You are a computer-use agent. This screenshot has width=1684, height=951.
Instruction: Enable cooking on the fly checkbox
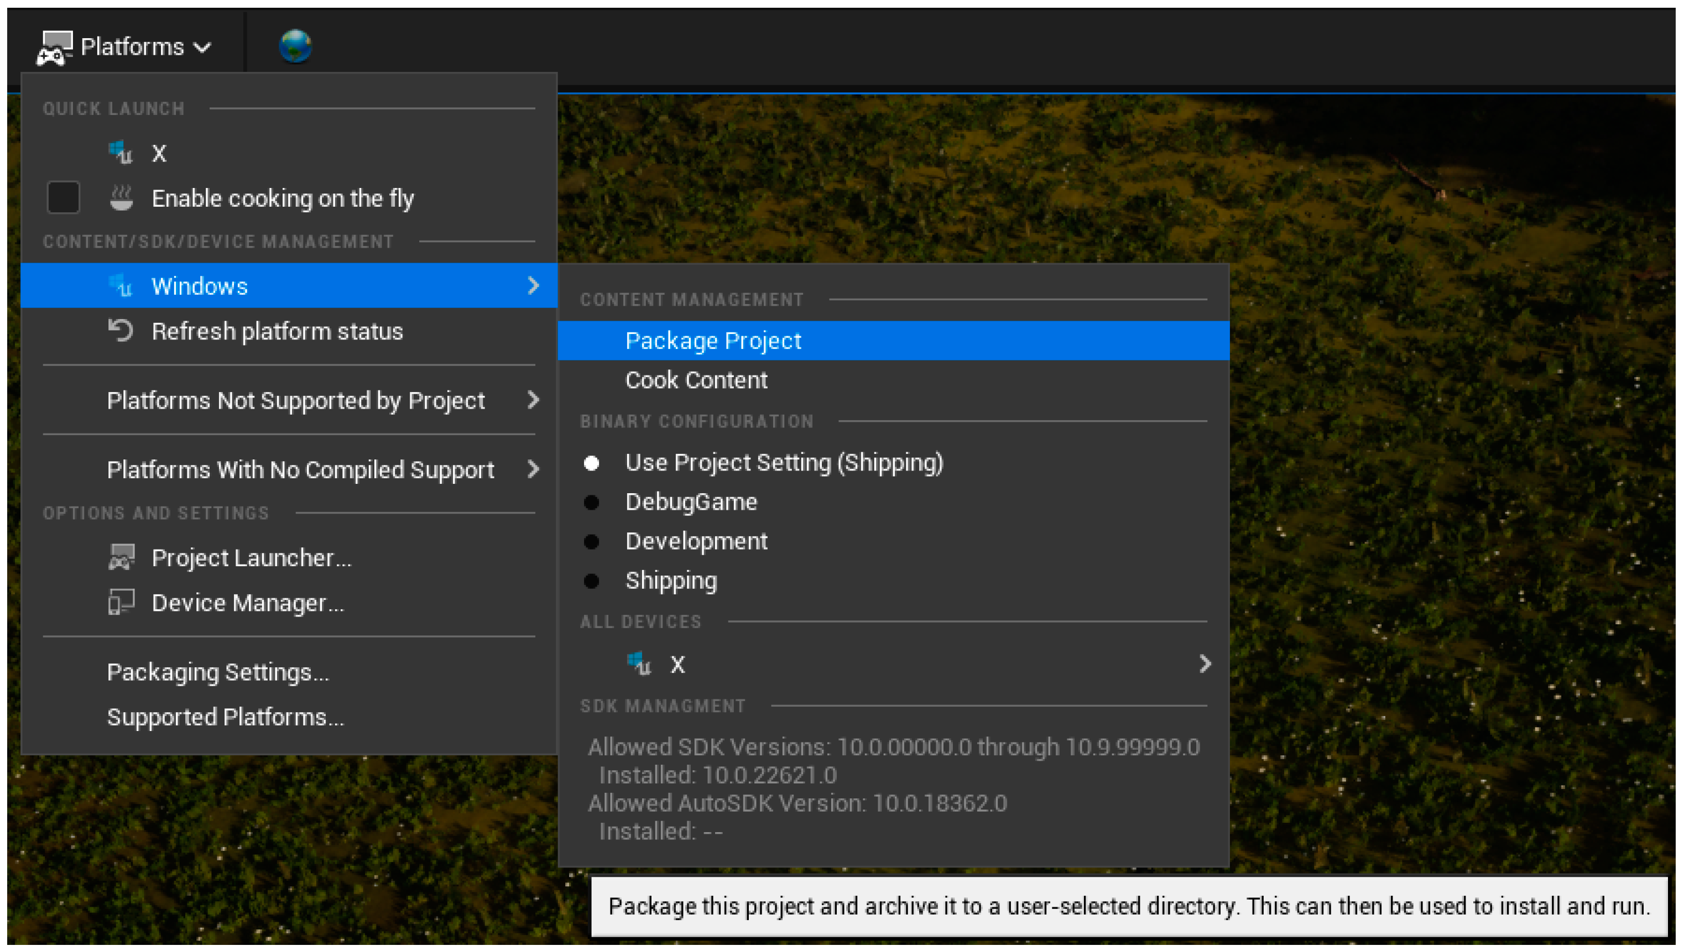pyautogui.click(x=64, y=197)
